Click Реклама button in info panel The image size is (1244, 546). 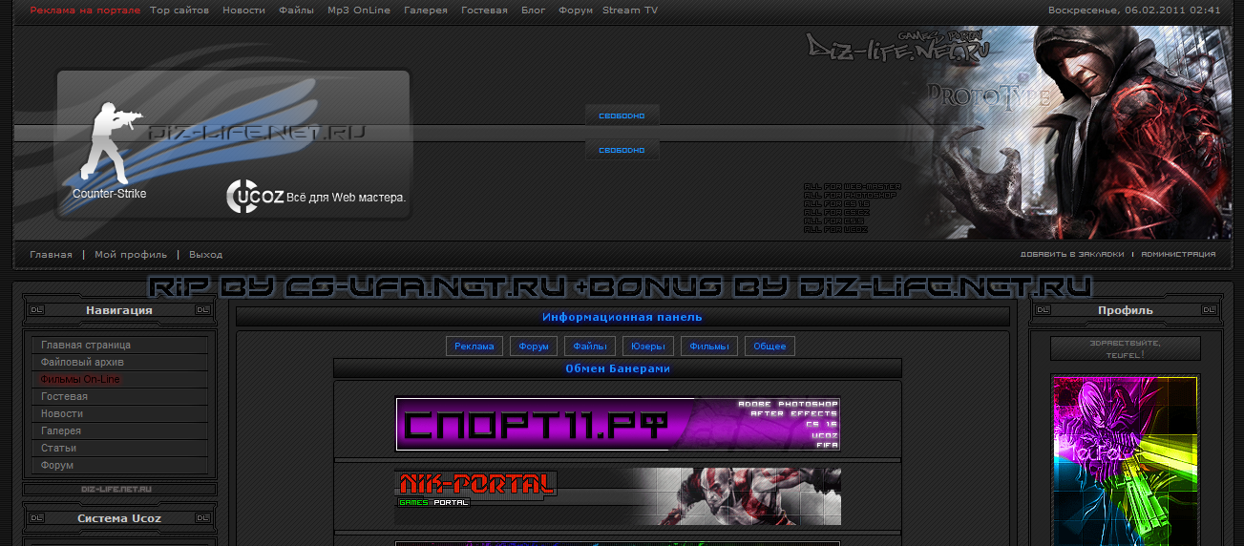(474, 346)
